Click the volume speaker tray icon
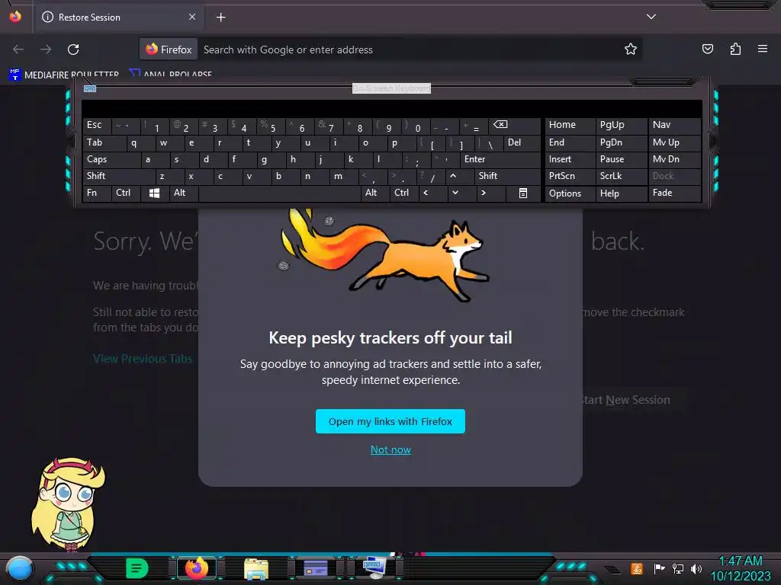 [x=696, y=568]
